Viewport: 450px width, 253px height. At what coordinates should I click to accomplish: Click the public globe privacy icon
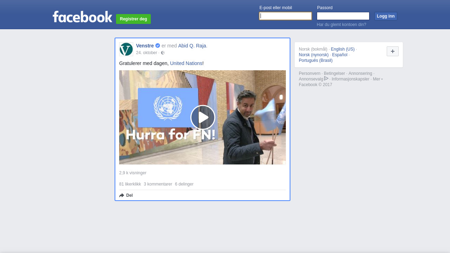[163, 53]
